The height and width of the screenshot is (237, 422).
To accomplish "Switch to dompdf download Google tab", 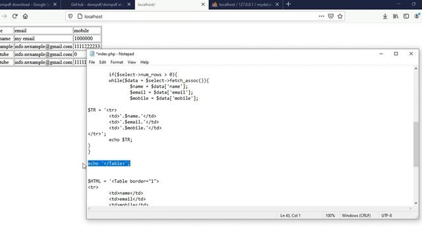I will (x=26, y=5).
